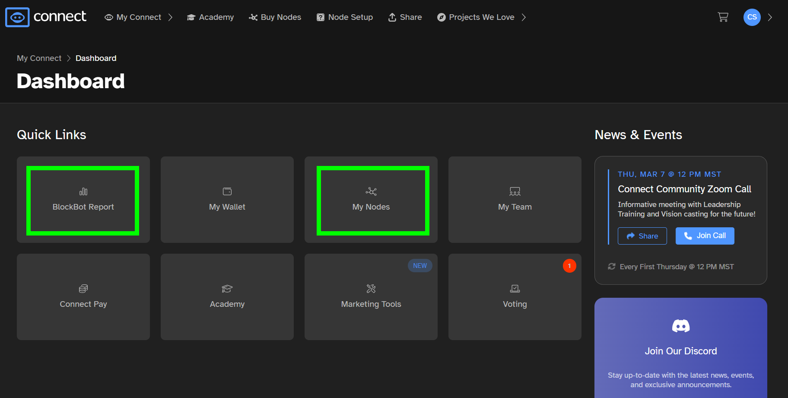The height and width of the screenshot is (398, 788).
Task: Open My Connect in the navbar
Action: 139,17
